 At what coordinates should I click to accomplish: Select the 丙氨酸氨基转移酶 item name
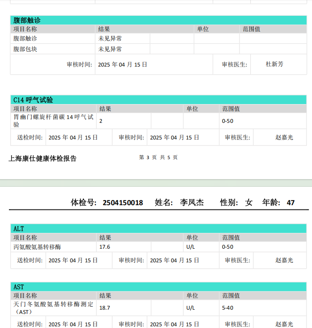(x=37, y=247)
